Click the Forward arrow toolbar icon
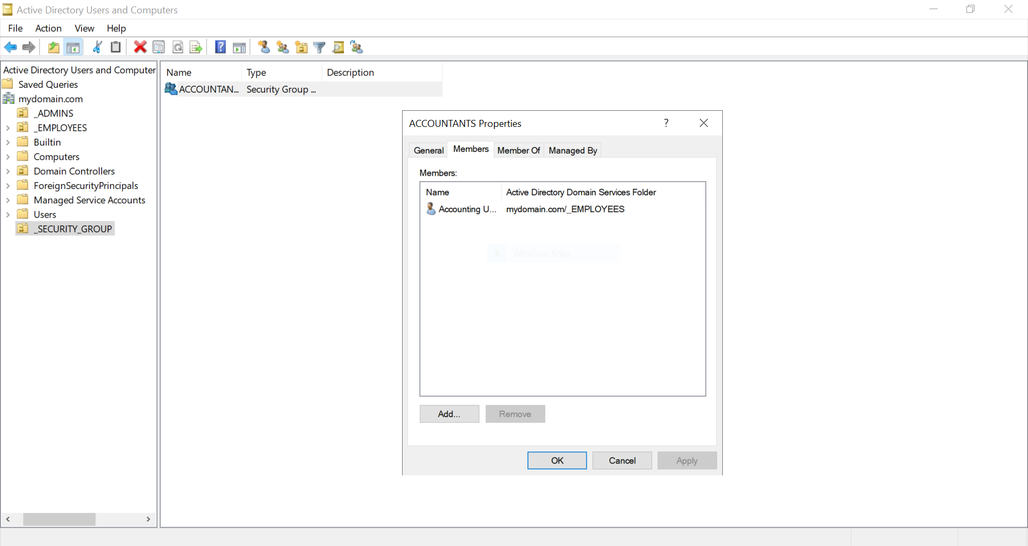The height and width of the screenshot is (546, 1028). 29,48
